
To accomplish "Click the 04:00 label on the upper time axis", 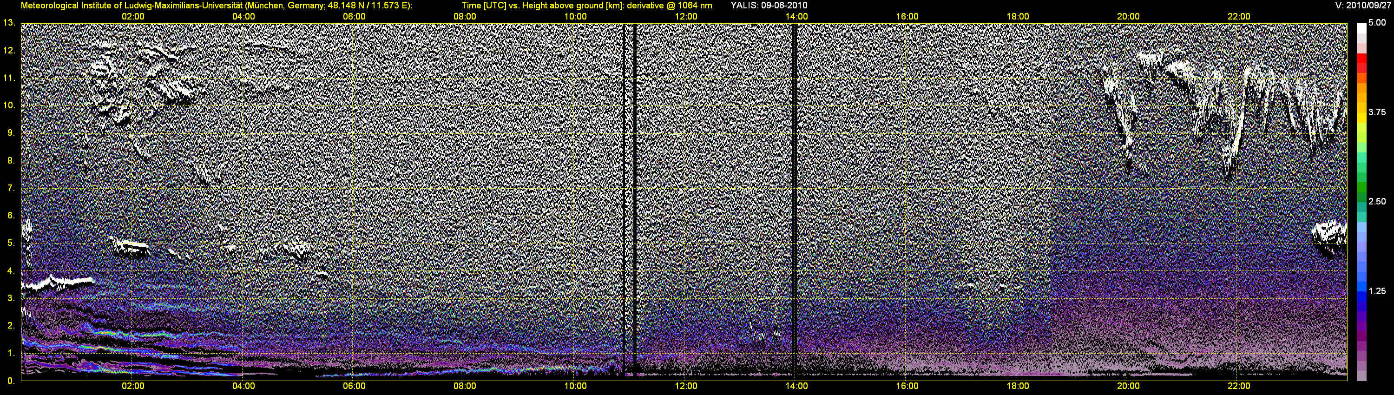I will 243,16.
